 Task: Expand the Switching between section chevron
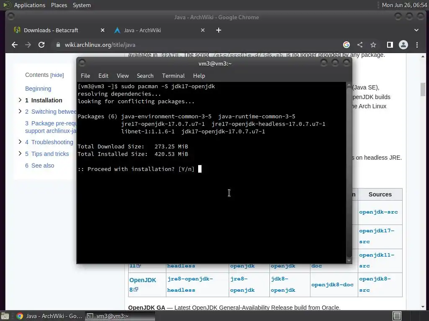coord(20,111)
